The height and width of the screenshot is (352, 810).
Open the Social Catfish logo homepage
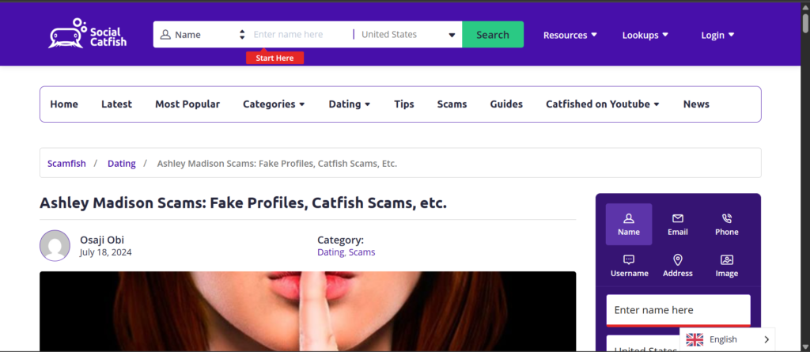pos(87,33)
